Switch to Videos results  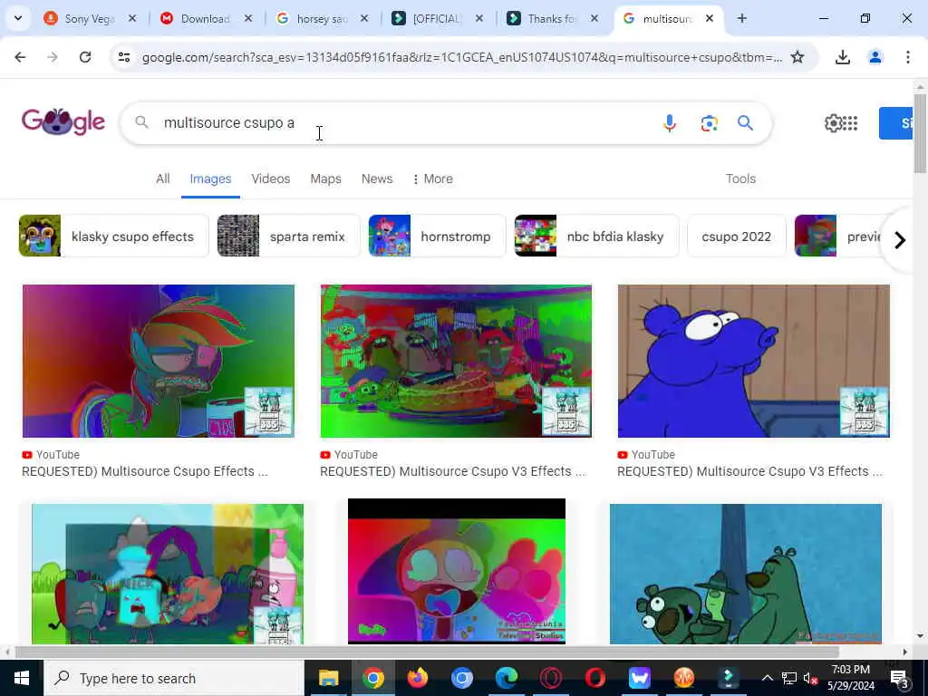[x=270, y=179]
